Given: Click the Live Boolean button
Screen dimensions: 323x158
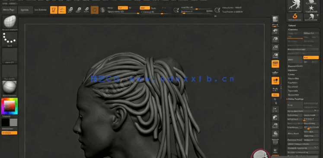Looking at the screenshot, I should pos(41,10).
